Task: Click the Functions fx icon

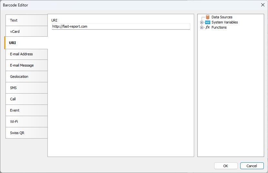Action: 208,27
